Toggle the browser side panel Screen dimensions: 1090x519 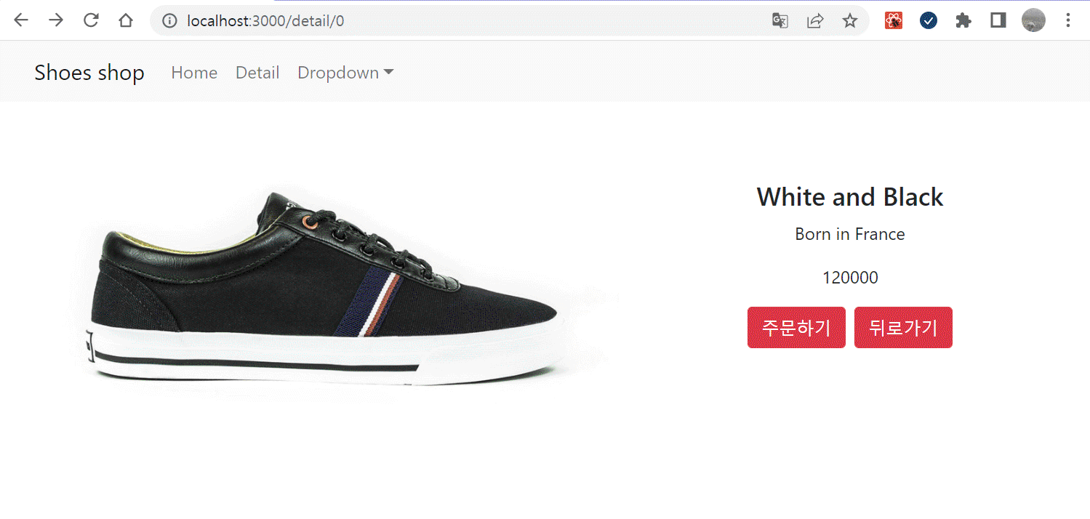[x=998, y=21]
